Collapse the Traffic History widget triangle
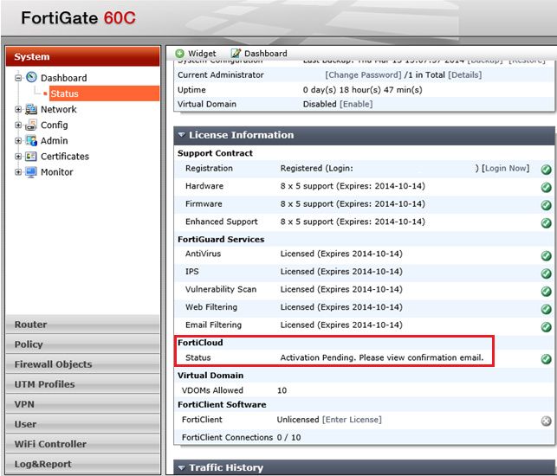This screenshot has height=476, width=557. (x=182, y=468)
